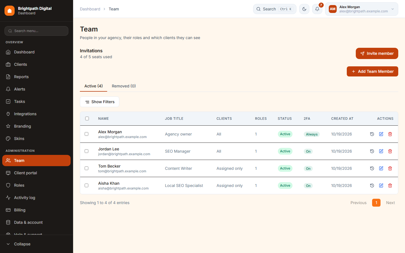Edit Tom Becker's team record
405x253 pixels.
pyautogui.click(x=381, y=168)
